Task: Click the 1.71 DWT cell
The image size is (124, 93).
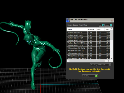Action: (x=100, y=33)
